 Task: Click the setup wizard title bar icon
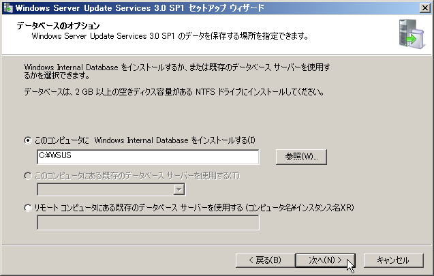coord(7,7)
